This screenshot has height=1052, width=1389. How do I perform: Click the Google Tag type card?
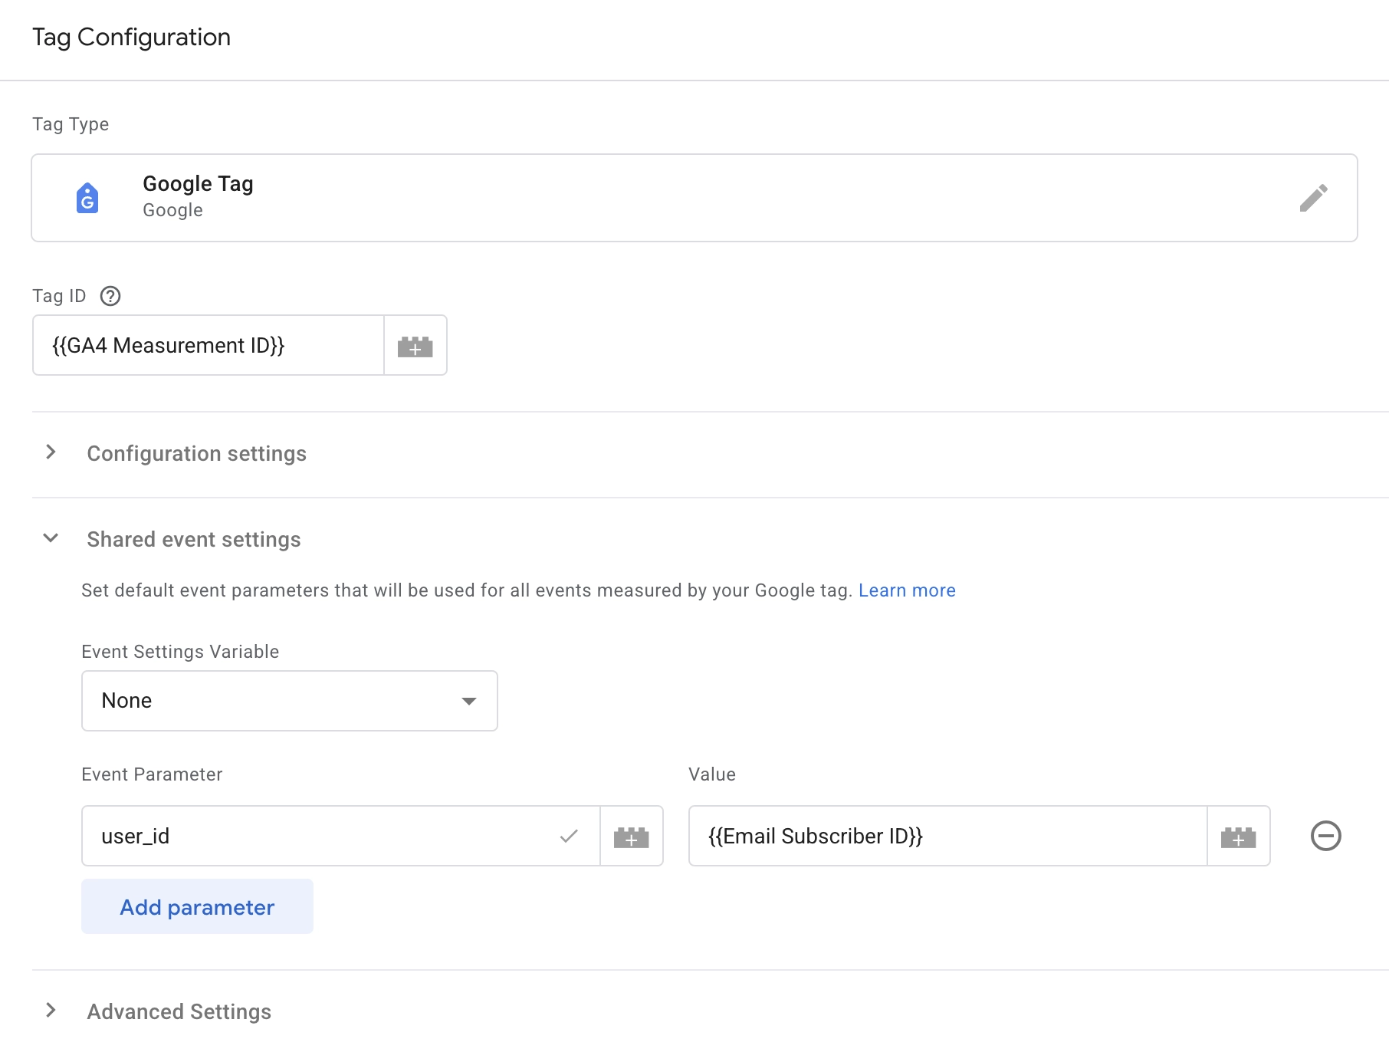694,198
